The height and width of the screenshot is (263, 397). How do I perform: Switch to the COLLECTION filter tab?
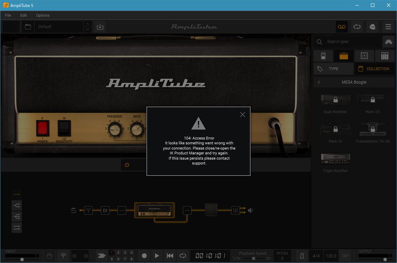(x=374, y=69)
